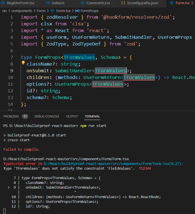This screenshot has height=214, width=195.
Task: Click the D:/React/.../Form.tsx path line in terminal
Action: tap(66, 159)
